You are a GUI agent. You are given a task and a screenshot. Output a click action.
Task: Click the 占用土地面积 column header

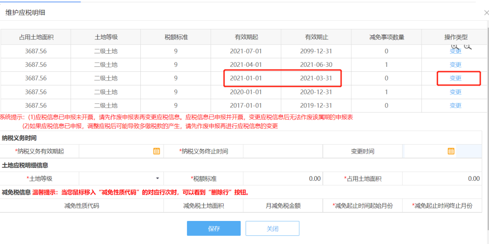point(36,38)
